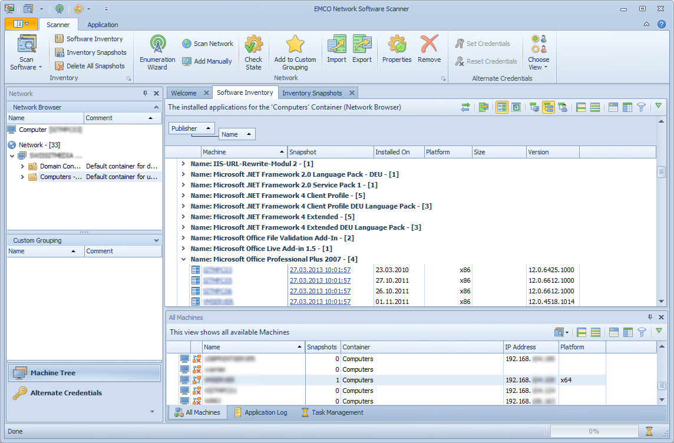Expand the IIS-URL-Rewrite-Modul 2 group
The width and height of the screenshot is (674, 443).
coord(184,164)
